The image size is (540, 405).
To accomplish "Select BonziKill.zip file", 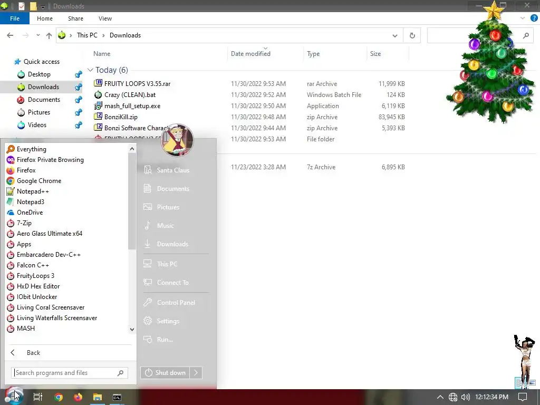I will (121, 117).
